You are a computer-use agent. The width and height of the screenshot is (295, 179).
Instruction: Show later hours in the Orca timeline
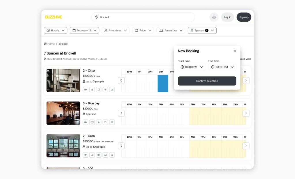tap(246, 146)
